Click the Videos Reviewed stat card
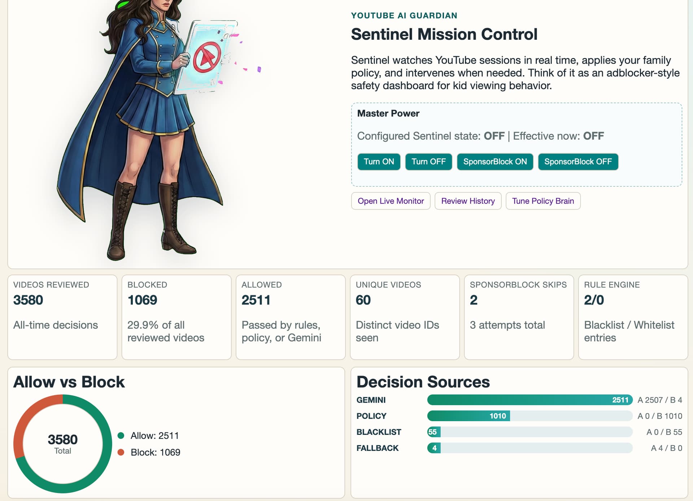This screenshot has height=501, width=693. point(62,317)
